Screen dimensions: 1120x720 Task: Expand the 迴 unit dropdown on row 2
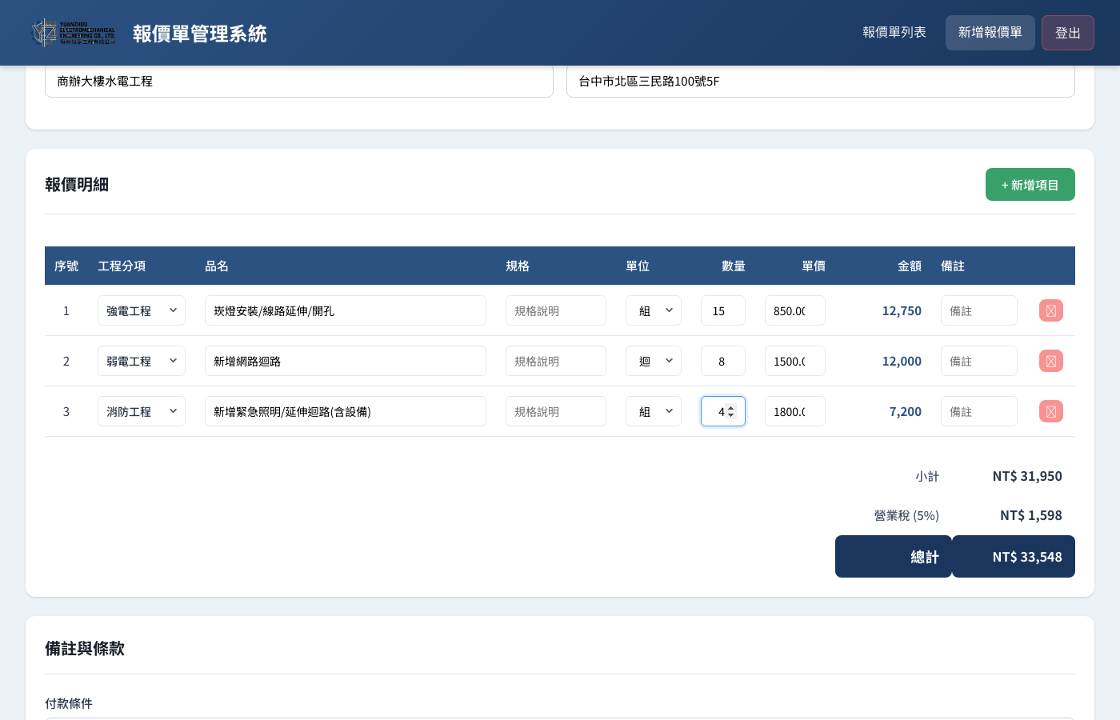click(654, 361)
